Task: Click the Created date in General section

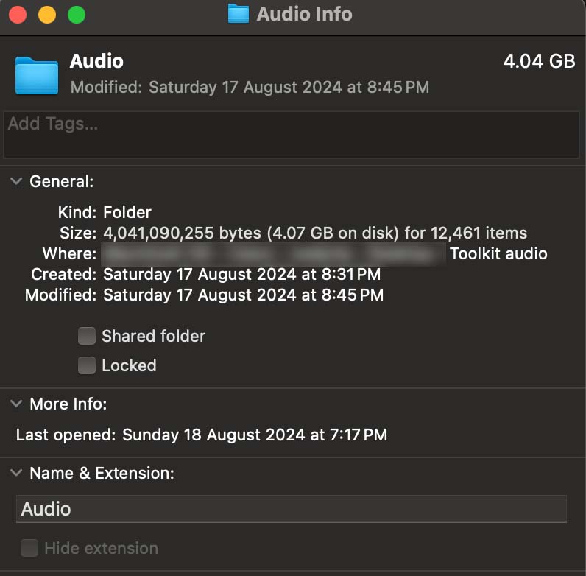Action: click(x=243, y=275)
